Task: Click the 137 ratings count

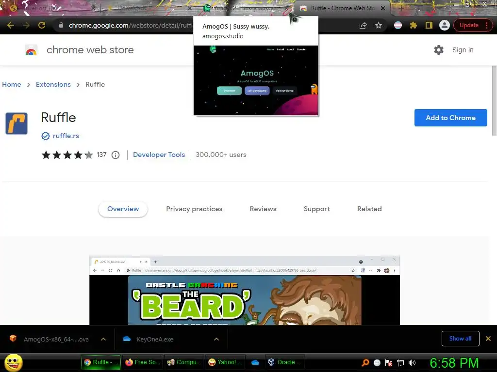Action: point(101,155)
